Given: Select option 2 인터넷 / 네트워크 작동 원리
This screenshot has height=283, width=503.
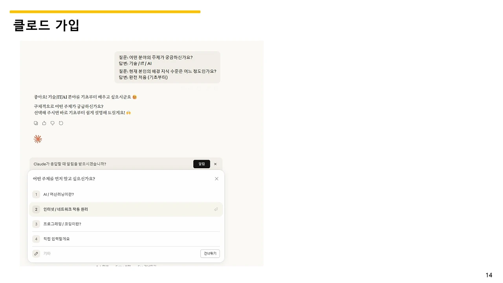Looking at the screenshot, I should pos(126,209).
